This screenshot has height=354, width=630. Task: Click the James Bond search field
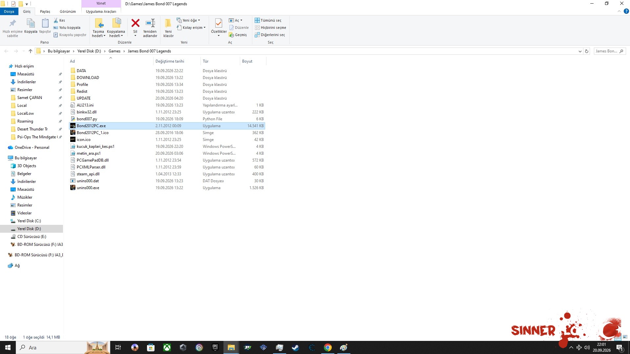606,51
